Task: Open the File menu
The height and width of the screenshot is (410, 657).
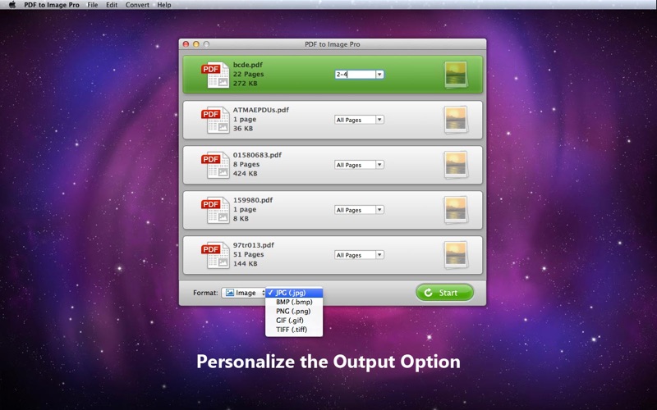Action: tap(92, 5)
